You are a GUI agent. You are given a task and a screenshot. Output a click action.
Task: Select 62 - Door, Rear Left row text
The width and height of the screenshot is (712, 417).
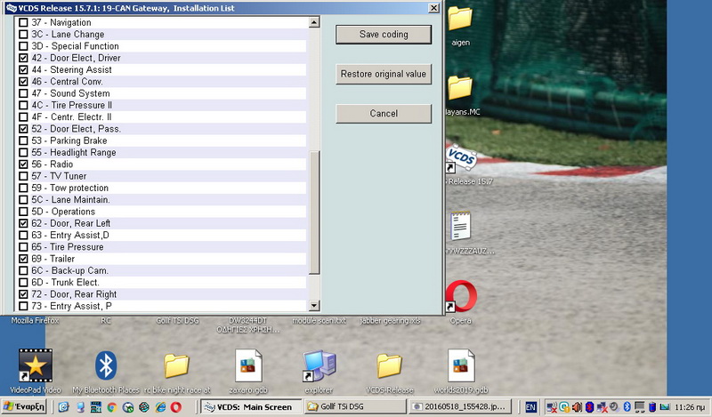(71, 223)
